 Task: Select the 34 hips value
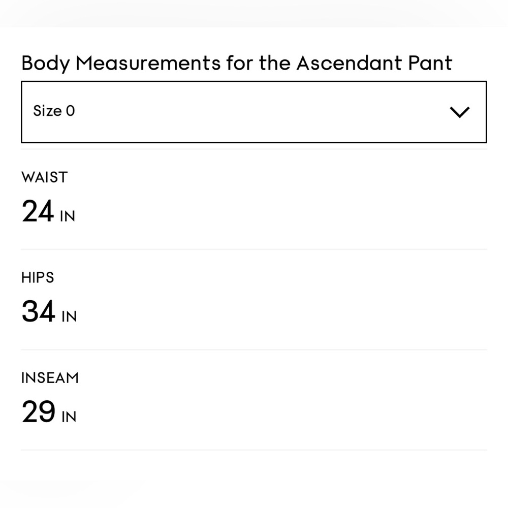38,311
